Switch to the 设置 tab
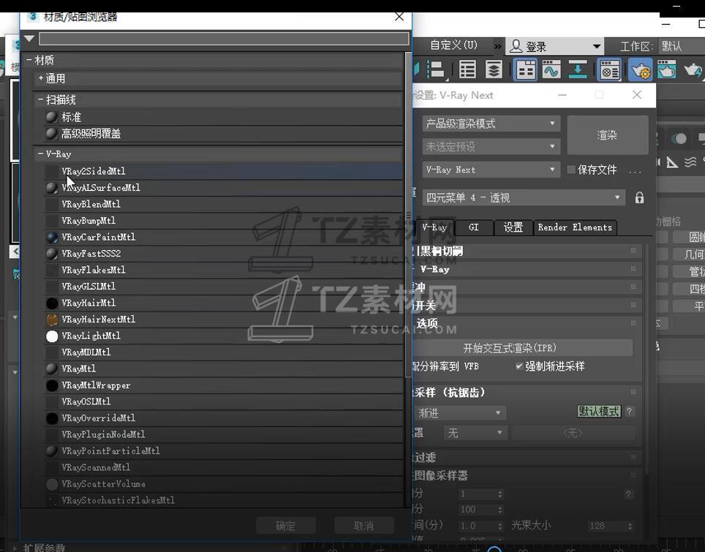Screen dimensions: 705x552 513,227
